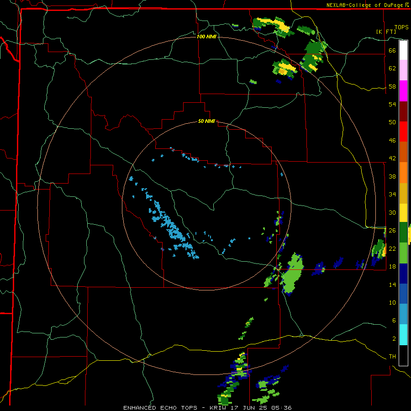This screenshot has width=411, height=411.
Task: Click the 17 JUN 25 date stamp
Action: (249, 408)
